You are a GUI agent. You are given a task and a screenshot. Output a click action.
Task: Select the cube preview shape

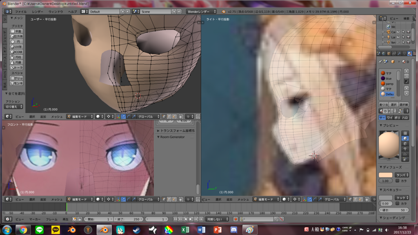click(x=405, y=144)
